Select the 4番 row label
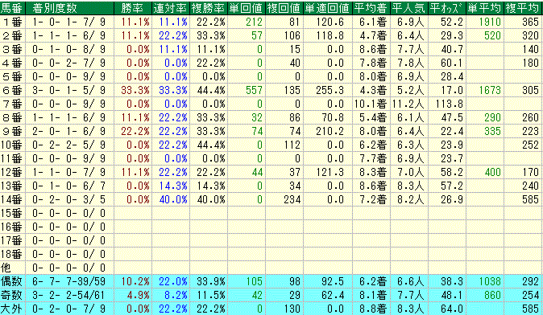543x315 pixels. pos(12,63)
